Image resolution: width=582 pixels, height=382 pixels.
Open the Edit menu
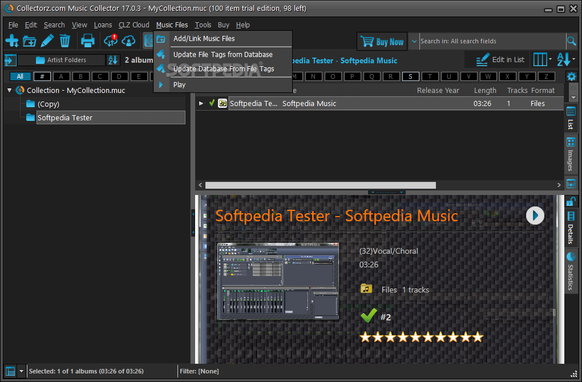pos(31,25)
